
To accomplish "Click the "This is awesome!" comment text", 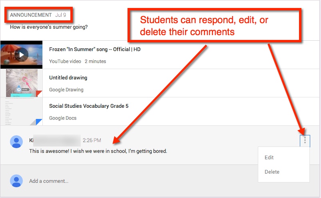I will pos(98,151).
